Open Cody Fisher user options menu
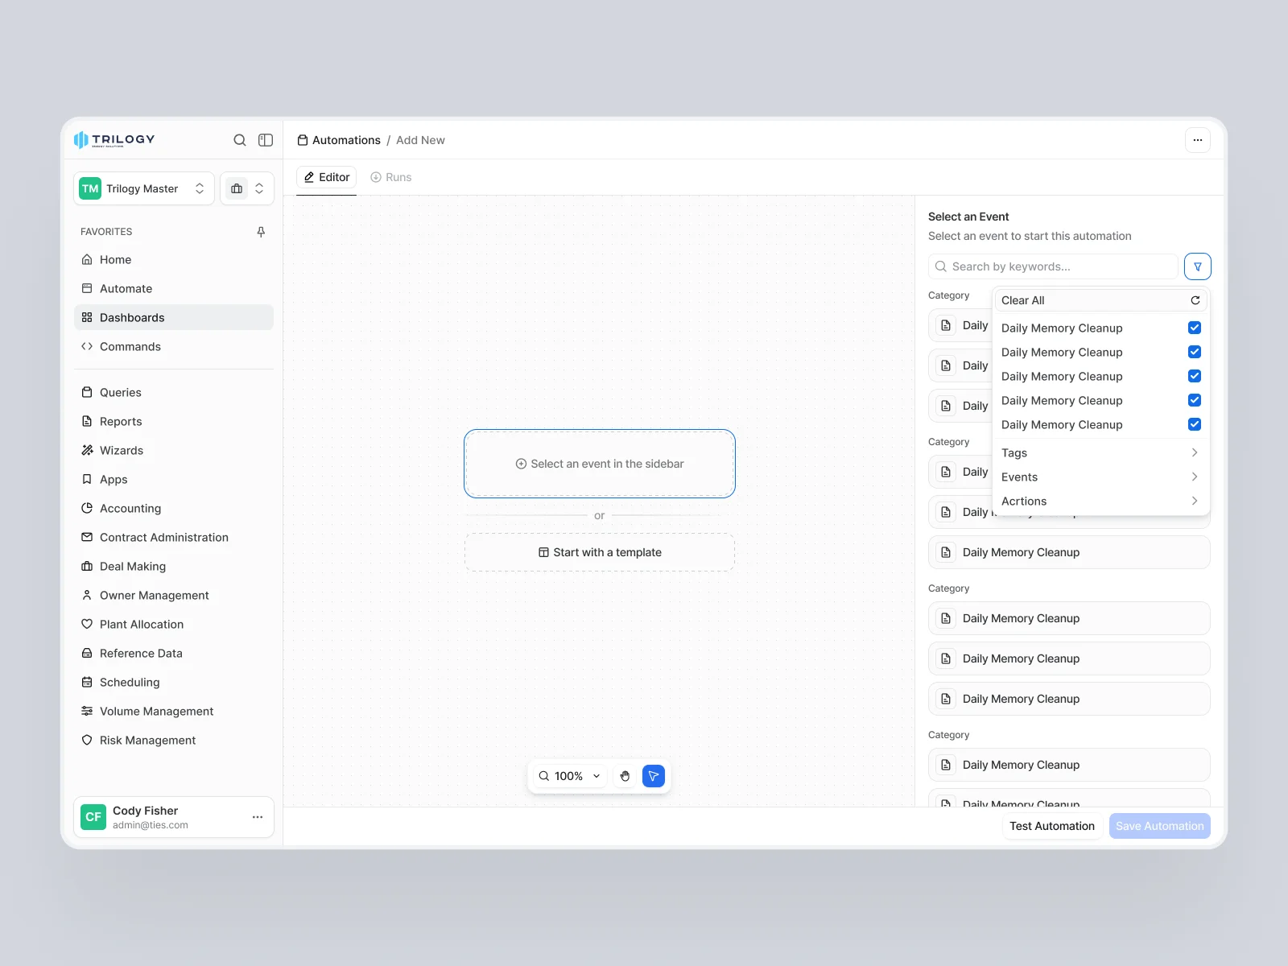This screenshot has width=1288, height=966. point(258,817)
